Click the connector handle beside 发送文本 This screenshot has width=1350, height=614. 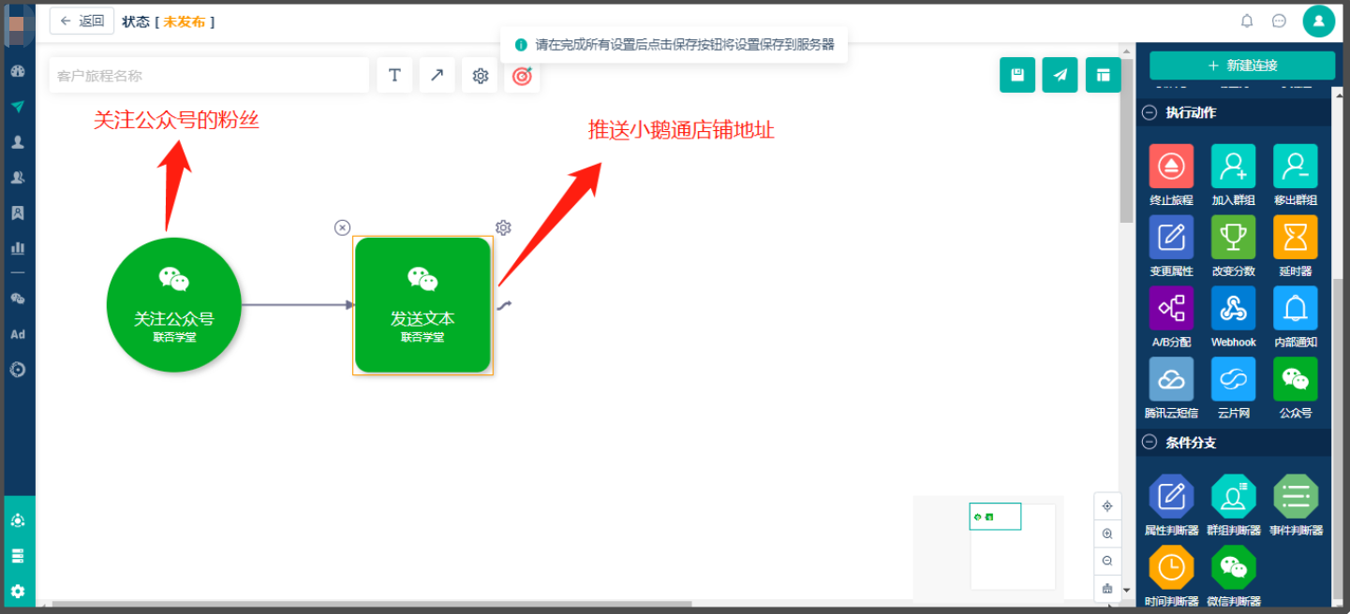click(x=504, y=304)
